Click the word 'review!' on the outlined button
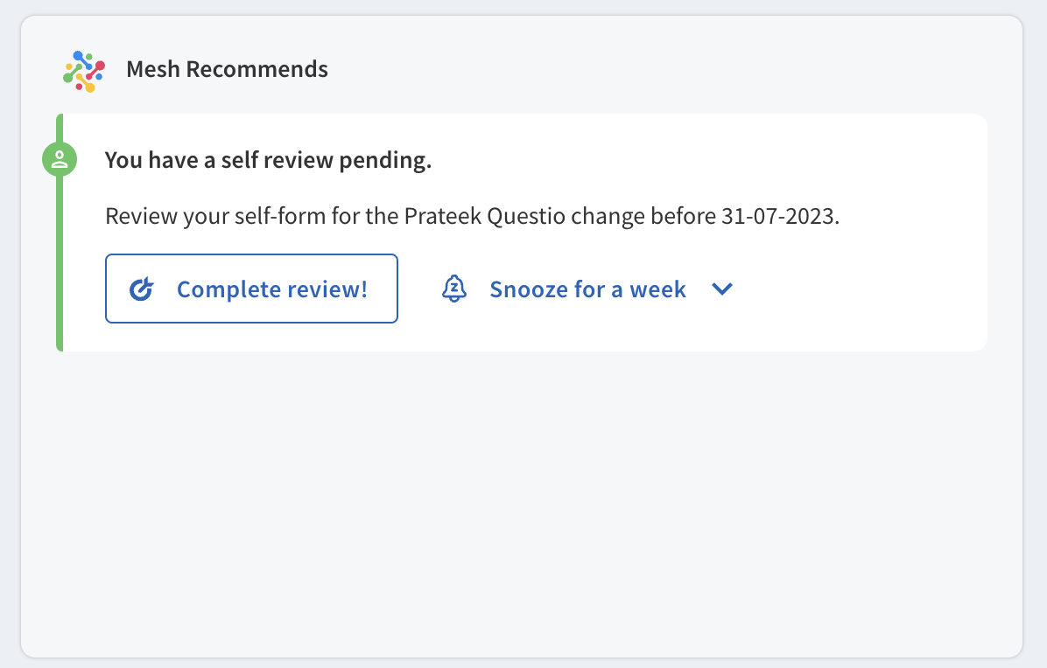 327,289
